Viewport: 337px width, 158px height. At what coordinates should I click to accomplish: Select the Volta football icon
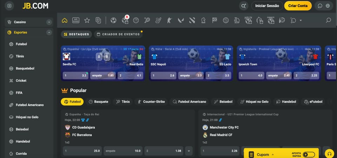point(248,20)
